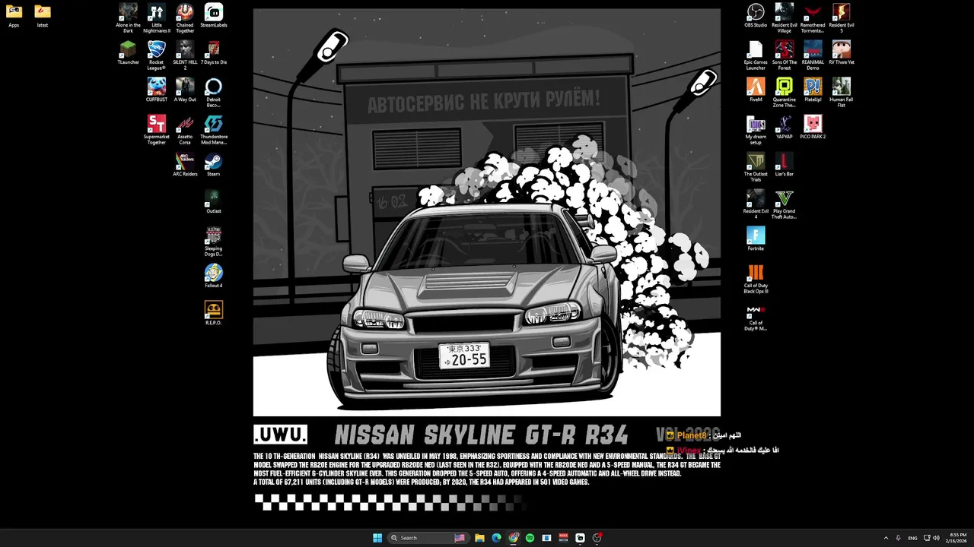Select the 7 Days to Die icon
This screenshot has width=974, height=547.
(214, 53)
